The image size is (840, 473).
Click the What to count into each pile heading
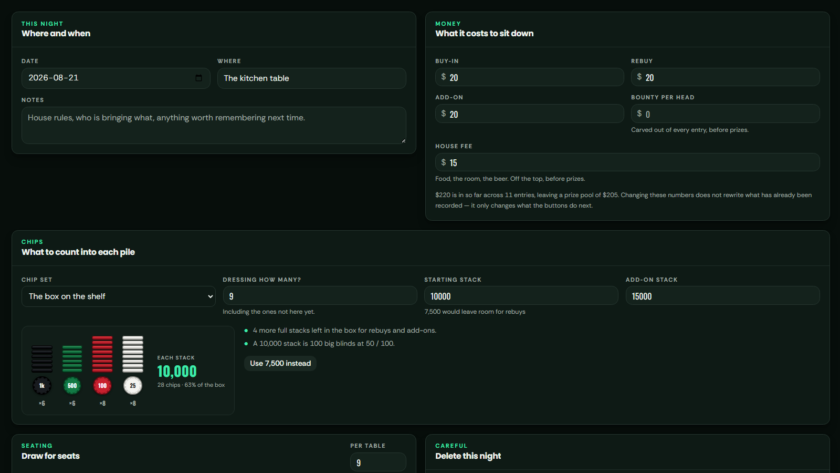pyautogui.click(x=78, y=252)
